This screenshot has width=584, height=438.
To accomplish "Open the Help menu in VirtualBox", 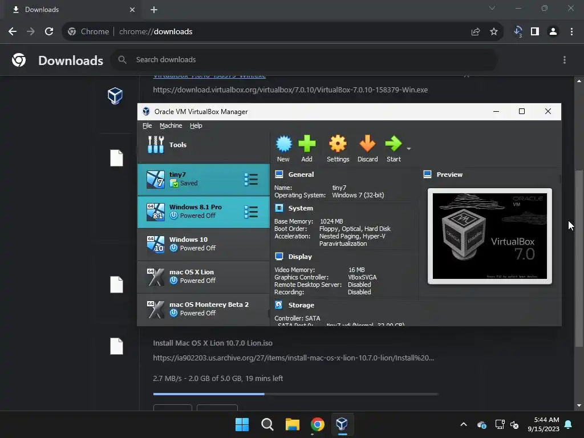I will [196, 125].
